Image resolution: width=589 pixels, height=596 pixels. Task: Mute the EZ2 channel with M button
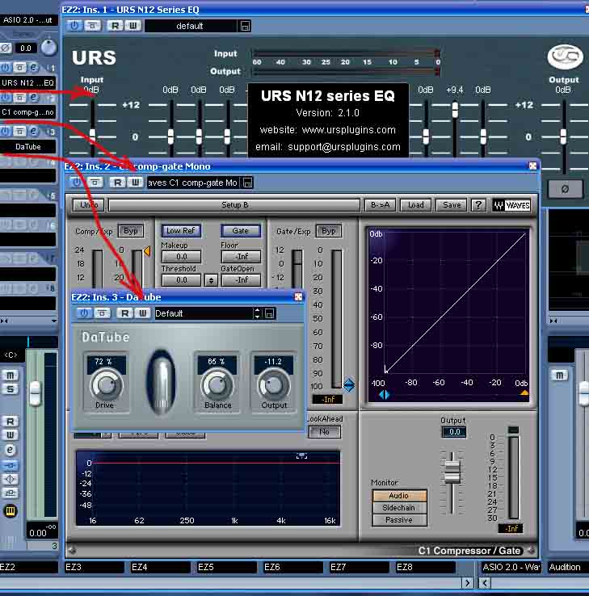[x=11, y=375]
